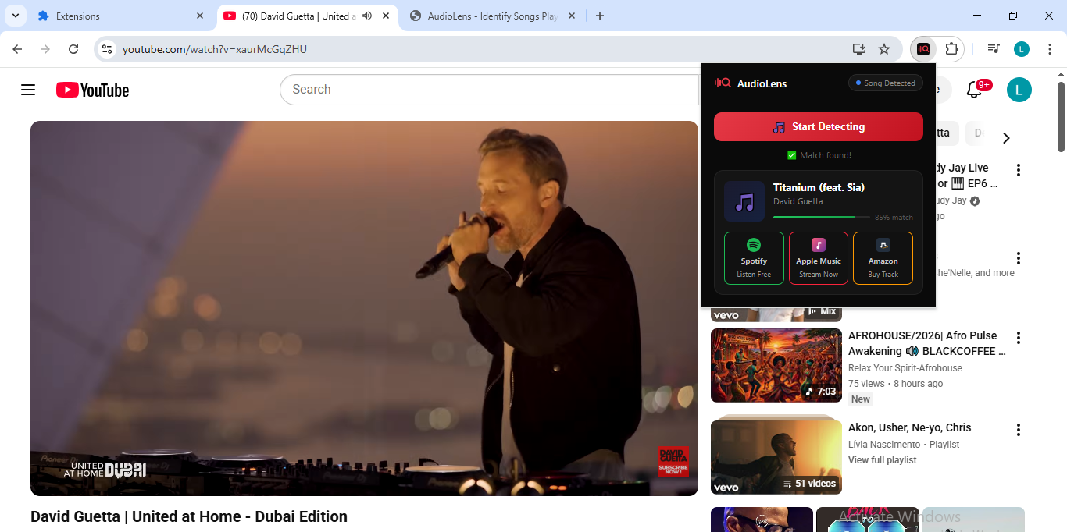Open Apple Music to stream Titanium
This screenshot has width=1067, height=532.
(818, 258)
